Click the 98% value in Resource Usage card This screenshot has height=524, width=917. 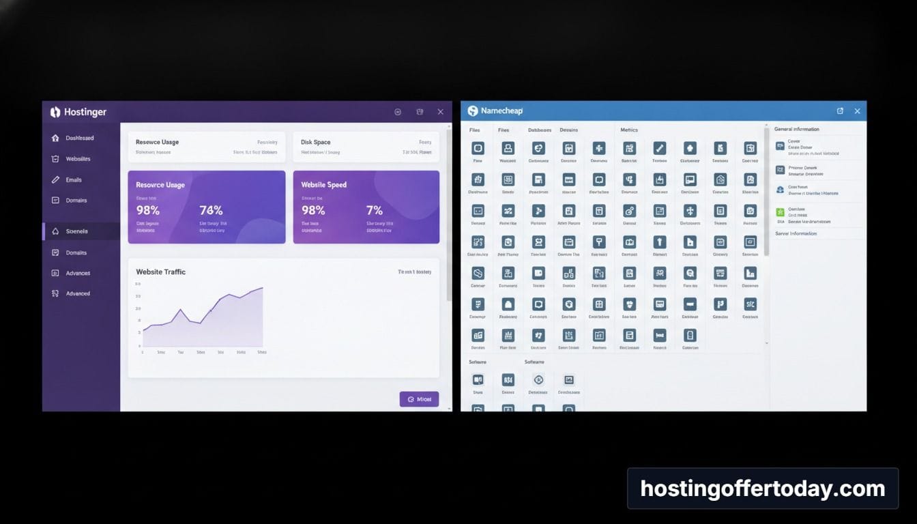(x=147, y=210)
